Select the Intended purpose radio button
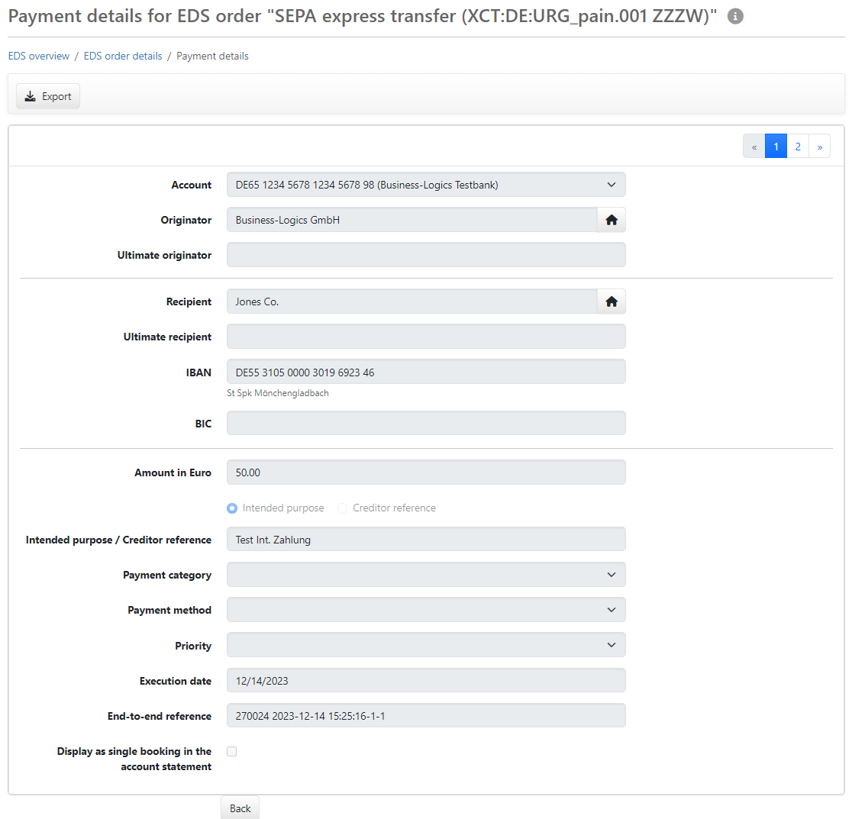 tap(232, 508)
